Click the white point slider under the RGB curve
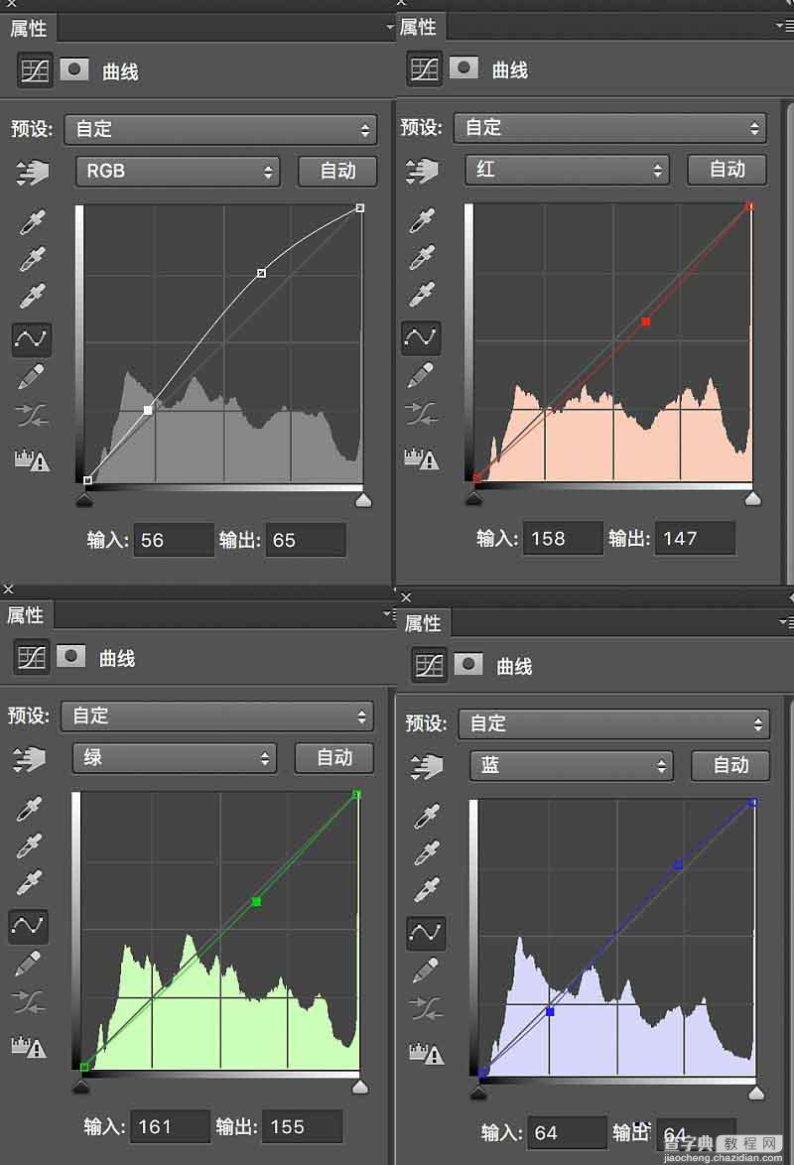Screen dimensions: 794x1165 (x=363, y=499)
